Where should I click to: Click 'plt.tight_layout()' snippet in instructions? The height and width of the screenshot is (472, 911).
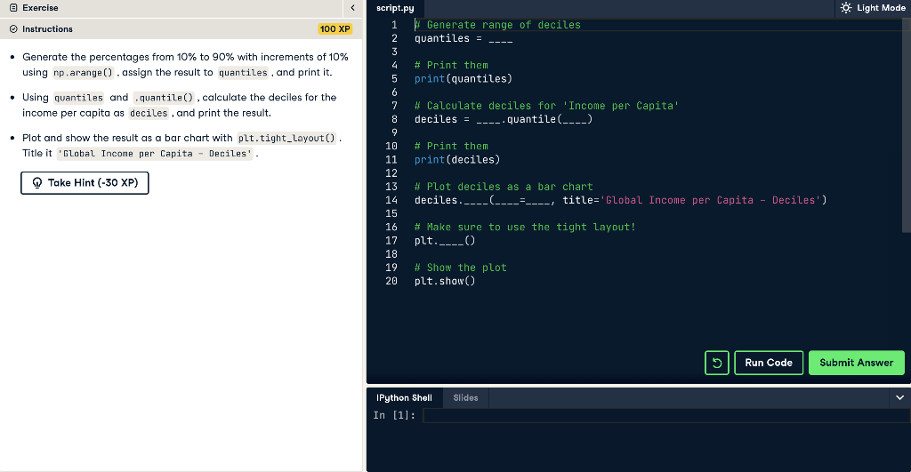tap(286, 138)
